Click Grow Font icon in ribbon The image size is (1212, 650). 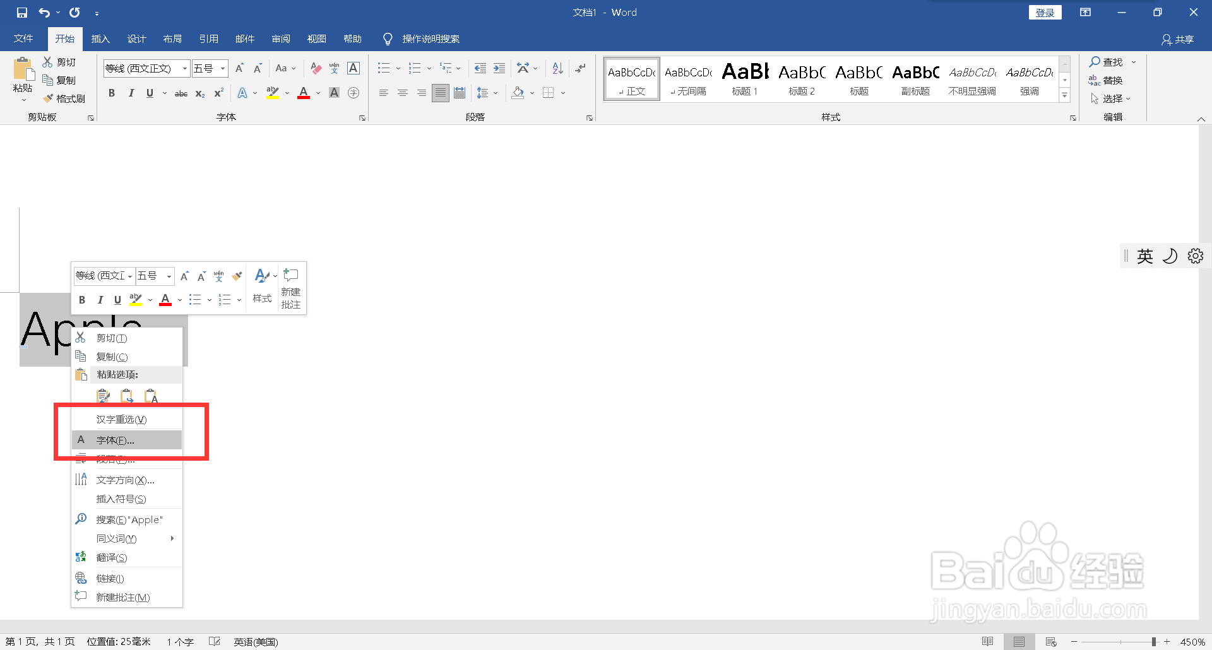tap(239, 68)
